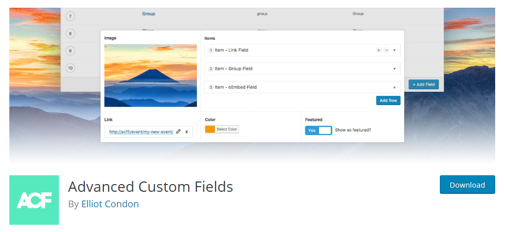Click the row number 10 circle handle
505x232 pixels.
pos(70,68)
